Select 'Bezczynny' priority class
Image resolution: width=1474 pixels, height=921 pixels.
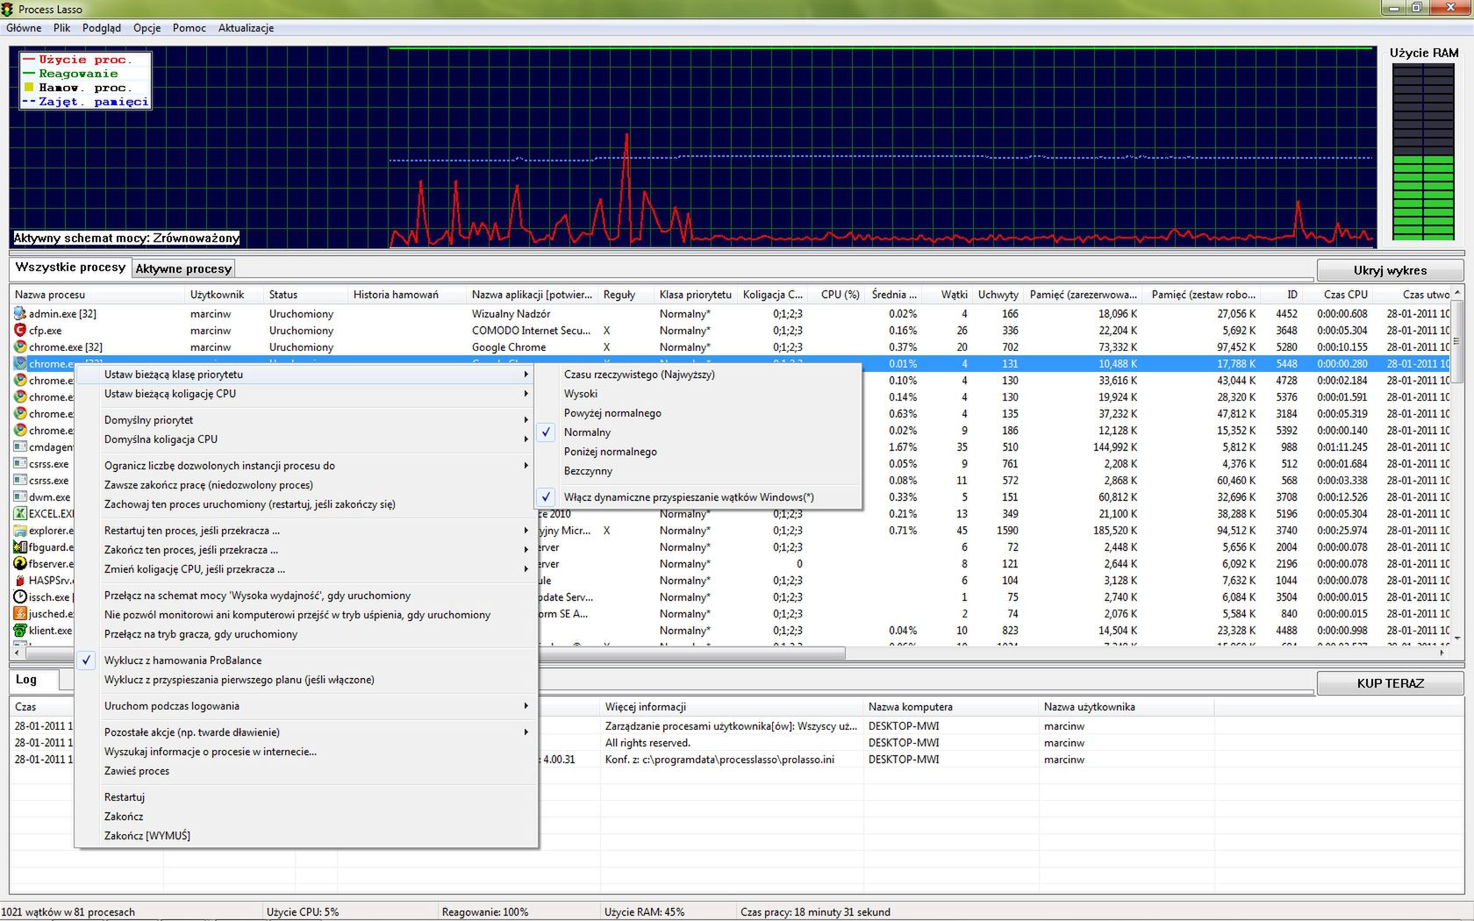698,471
